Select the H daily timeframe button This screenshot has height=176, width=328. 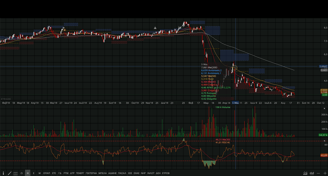point(28,173)
